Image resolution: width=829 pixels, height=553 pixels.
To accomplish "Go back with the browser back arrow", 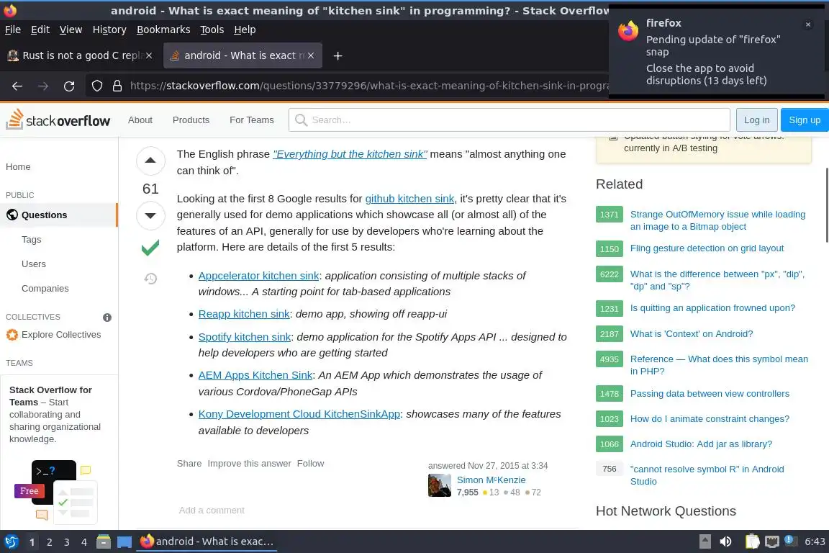I will click(x=17, y=86).
